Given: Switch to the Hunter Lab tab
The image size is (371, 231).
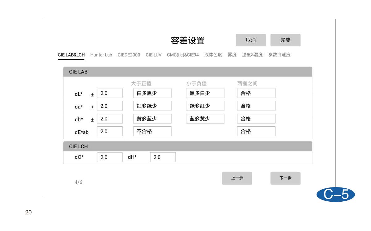Looking at the screenshot, I should pyautogui.click(x=101, y=55).
